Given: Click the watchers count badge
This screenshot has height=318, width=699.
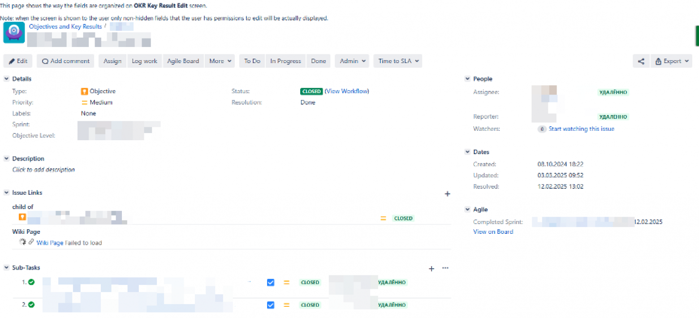Looking at the screenshot, I should coord(542,129).
